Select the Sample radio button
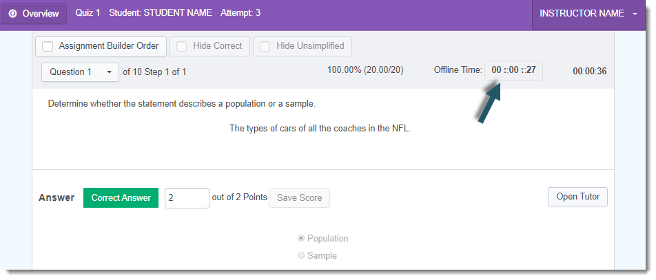The image size is (656, 280). click(x=301, y=255)
